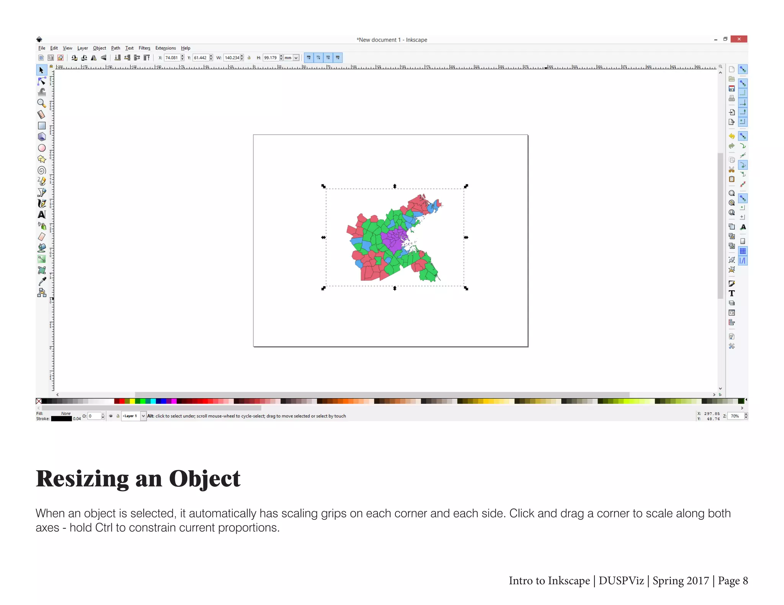Select the Calligraphy tool
The image size is (784, 605).
pyautogui.click(x=41, y=203)
